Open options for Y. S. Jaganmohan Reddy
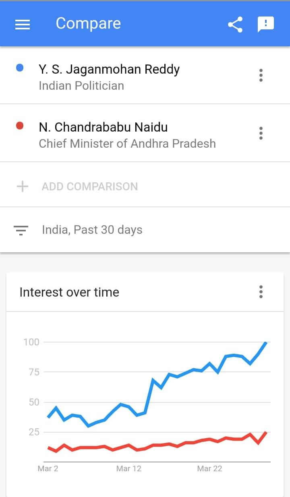This screenshot has height=497, width=290. [x=261, y=75]
